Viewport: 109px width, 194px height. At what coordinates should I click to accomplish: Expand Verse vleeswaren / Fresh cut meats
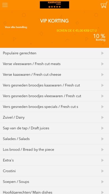[x=54, y=64]
